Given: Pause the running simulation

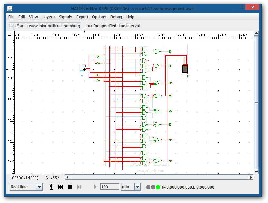Looking at the screenshot, I should pos(70,187).
